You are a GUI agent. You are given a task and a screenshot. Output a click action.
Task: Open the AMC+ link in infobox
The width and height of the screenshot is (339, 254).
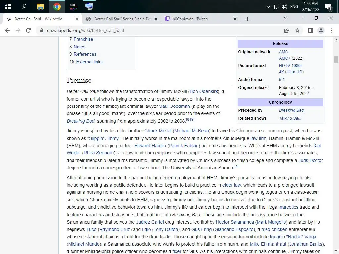(284, 58)
